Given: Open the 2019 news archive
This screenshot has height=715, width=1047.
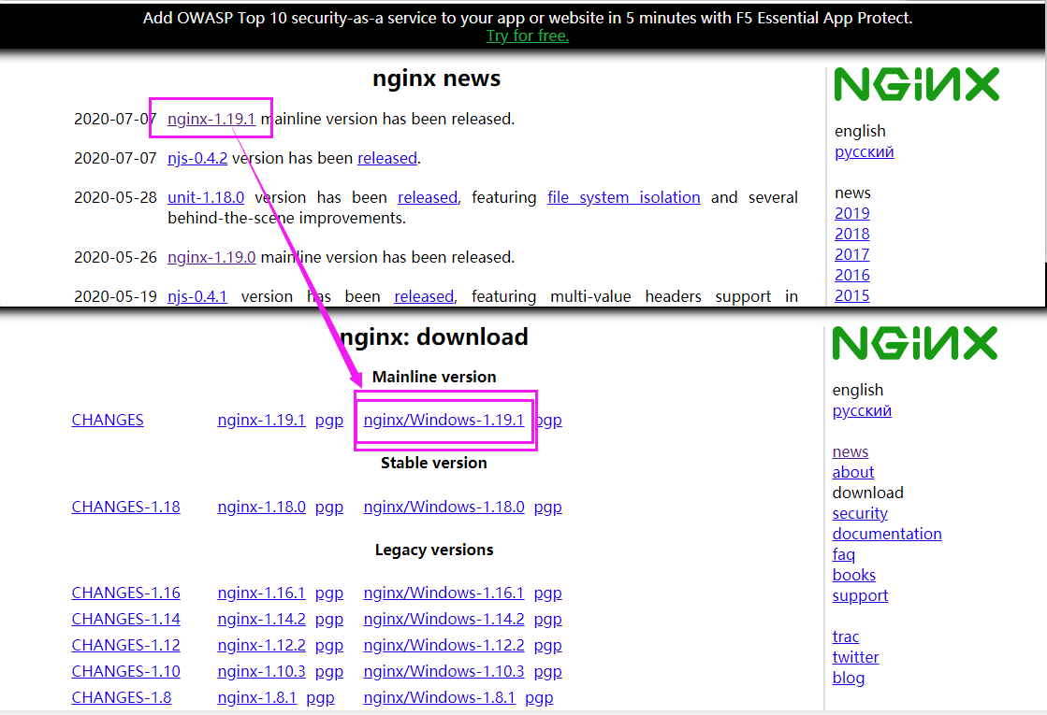Looking at the screenshot, I should pos(851,213).
